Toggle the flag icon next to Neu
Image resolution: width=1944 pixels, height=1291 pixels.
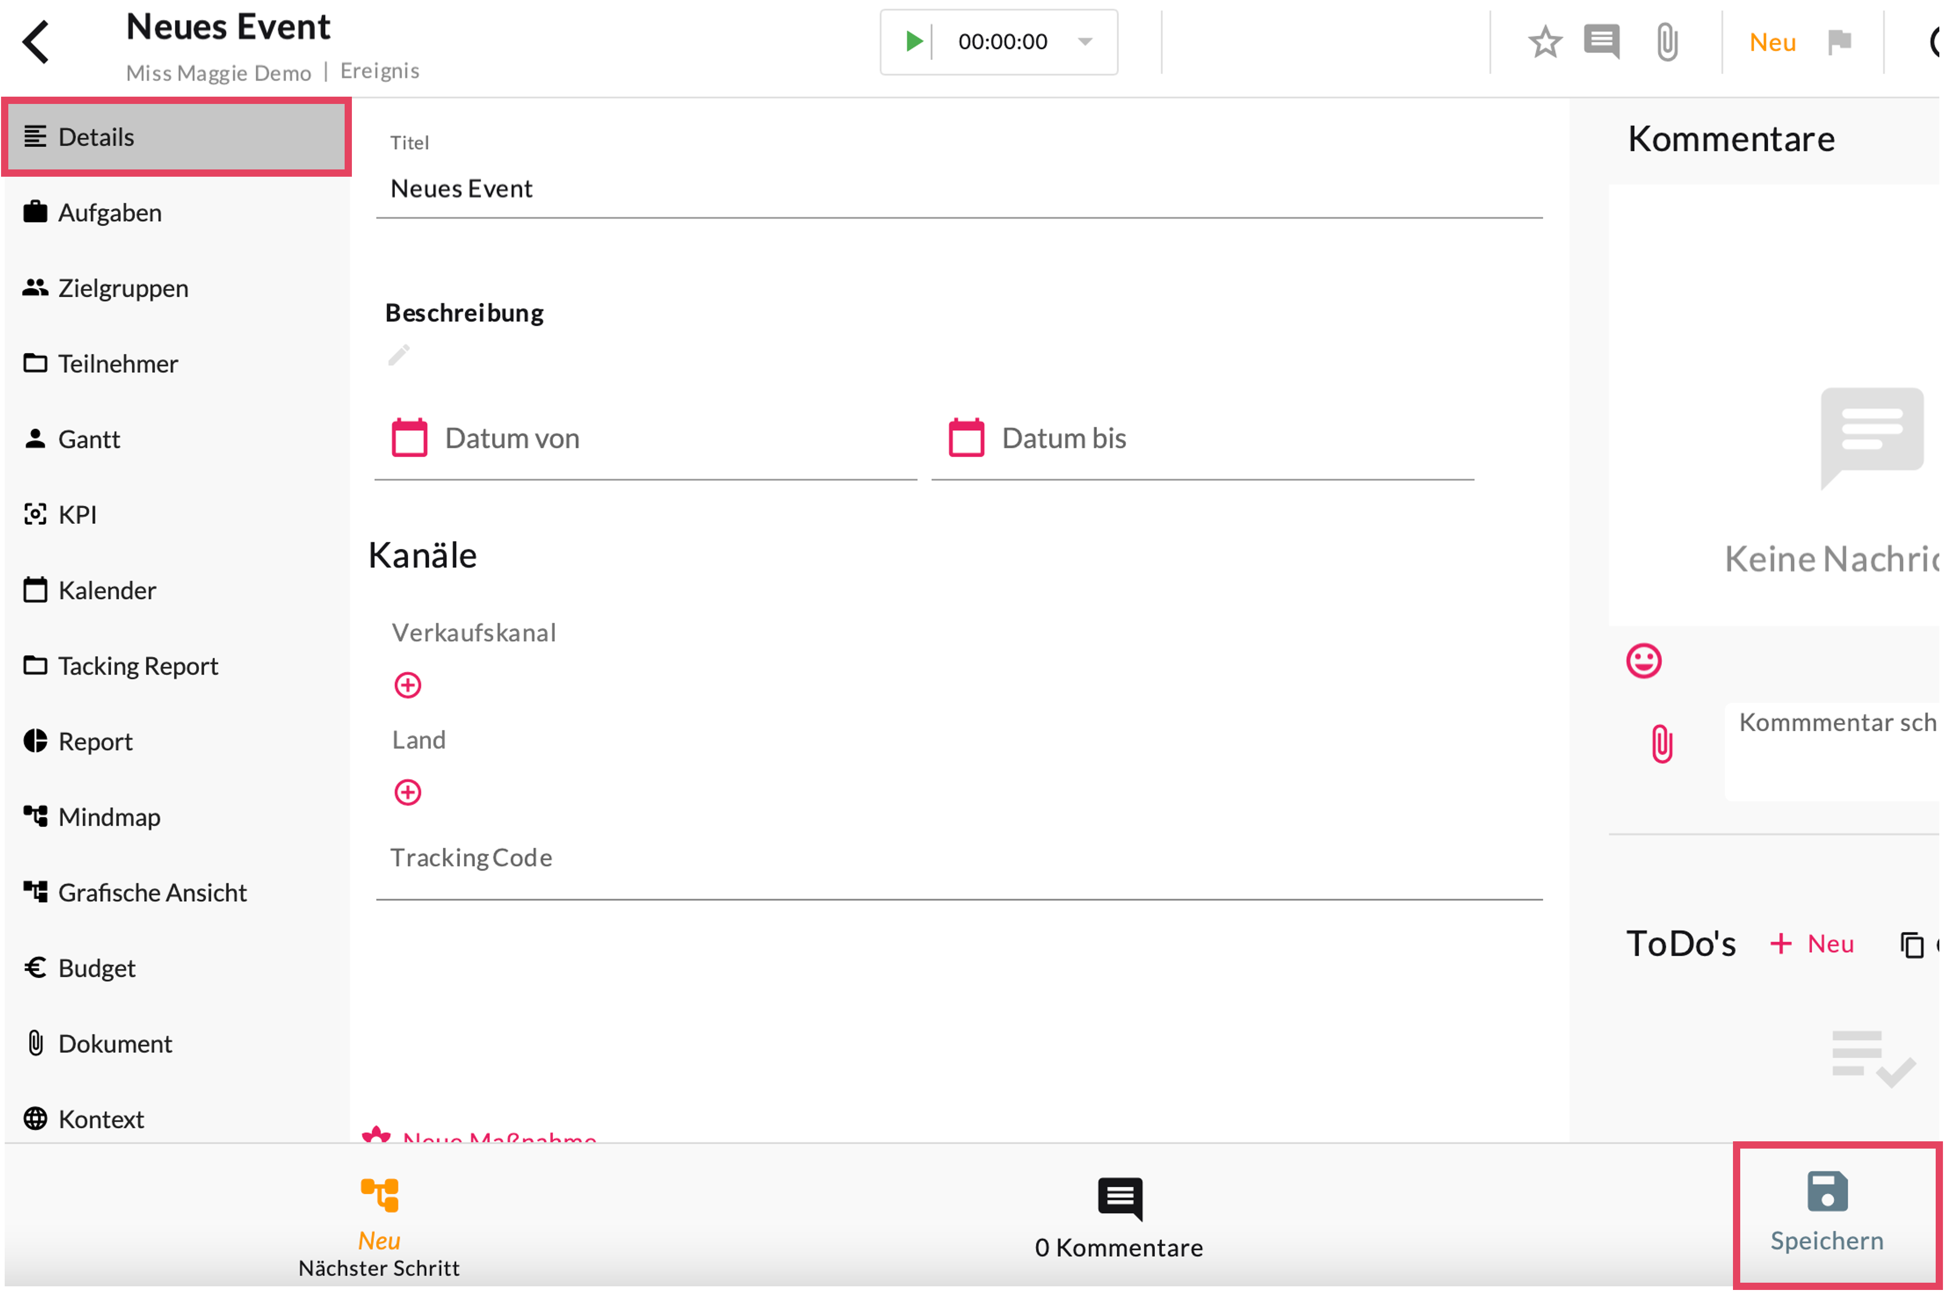[1840, 42]
